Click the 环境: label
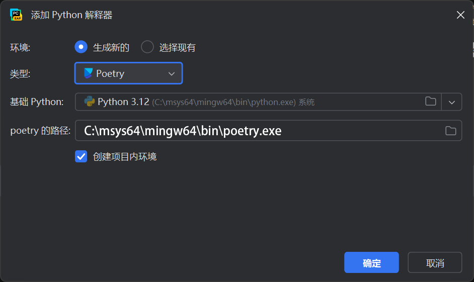The image size is (474, 282). [20, 48]
